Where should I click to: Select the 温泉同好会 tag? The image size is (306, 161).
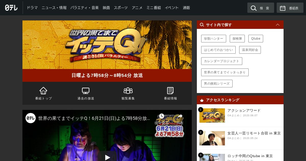tap(250, 50)
